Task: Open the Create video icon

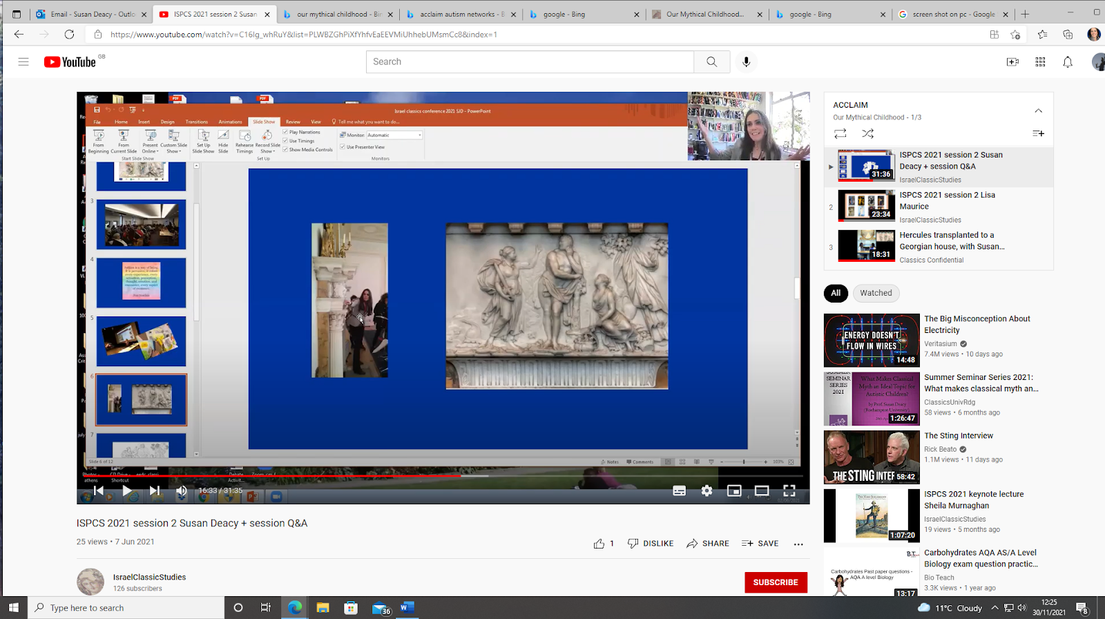Action: (x=1012, y=61)
